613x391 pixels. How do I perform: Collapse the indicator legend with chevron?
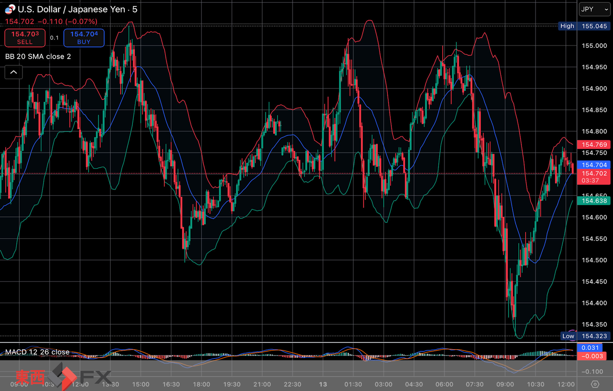[13, 72]
